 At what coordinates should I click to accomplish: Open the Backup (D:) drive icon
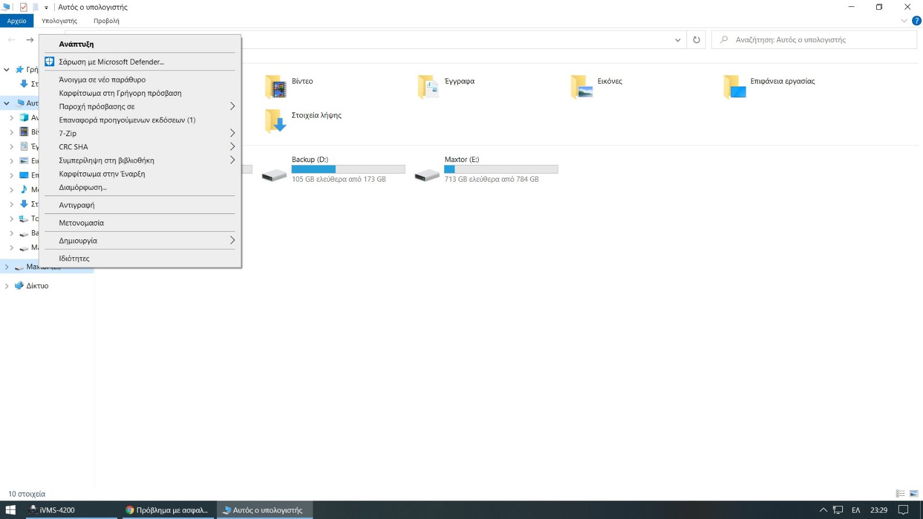pos(274,175)
